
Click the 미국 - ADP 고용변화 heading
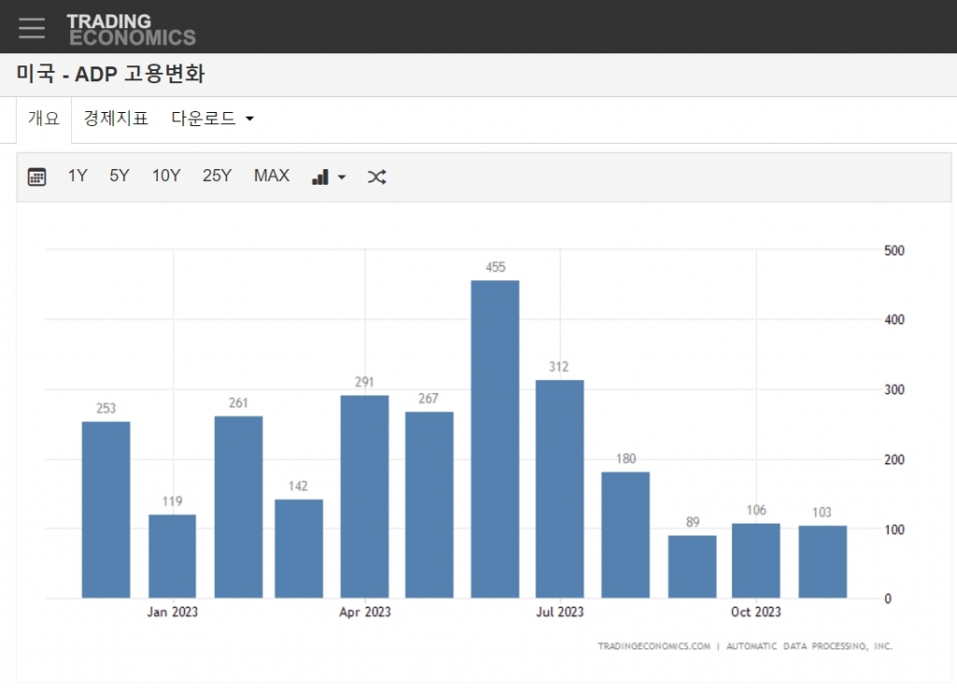pos(110,75)
